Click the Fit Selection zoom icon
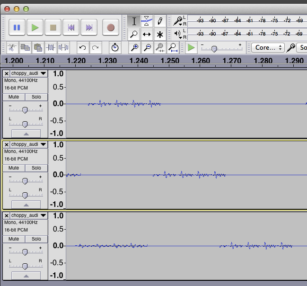This screenshot has width=307, height=286. click(x=160, y=47)
